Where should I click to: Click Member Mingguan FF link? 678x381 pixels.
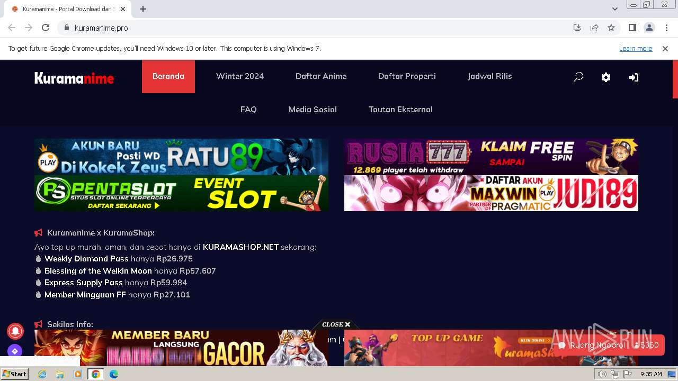(x=85, y=295)
